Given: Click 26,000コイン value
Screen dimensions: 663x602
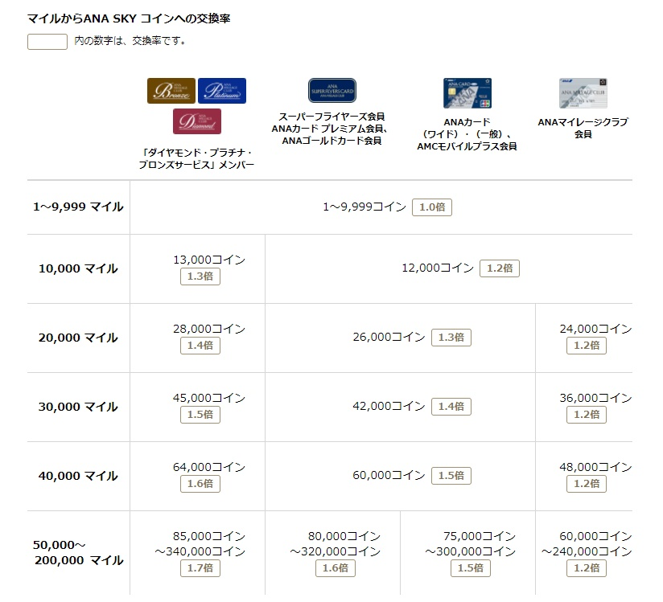Looking at the screenshot, I should (x=389, y=337).
